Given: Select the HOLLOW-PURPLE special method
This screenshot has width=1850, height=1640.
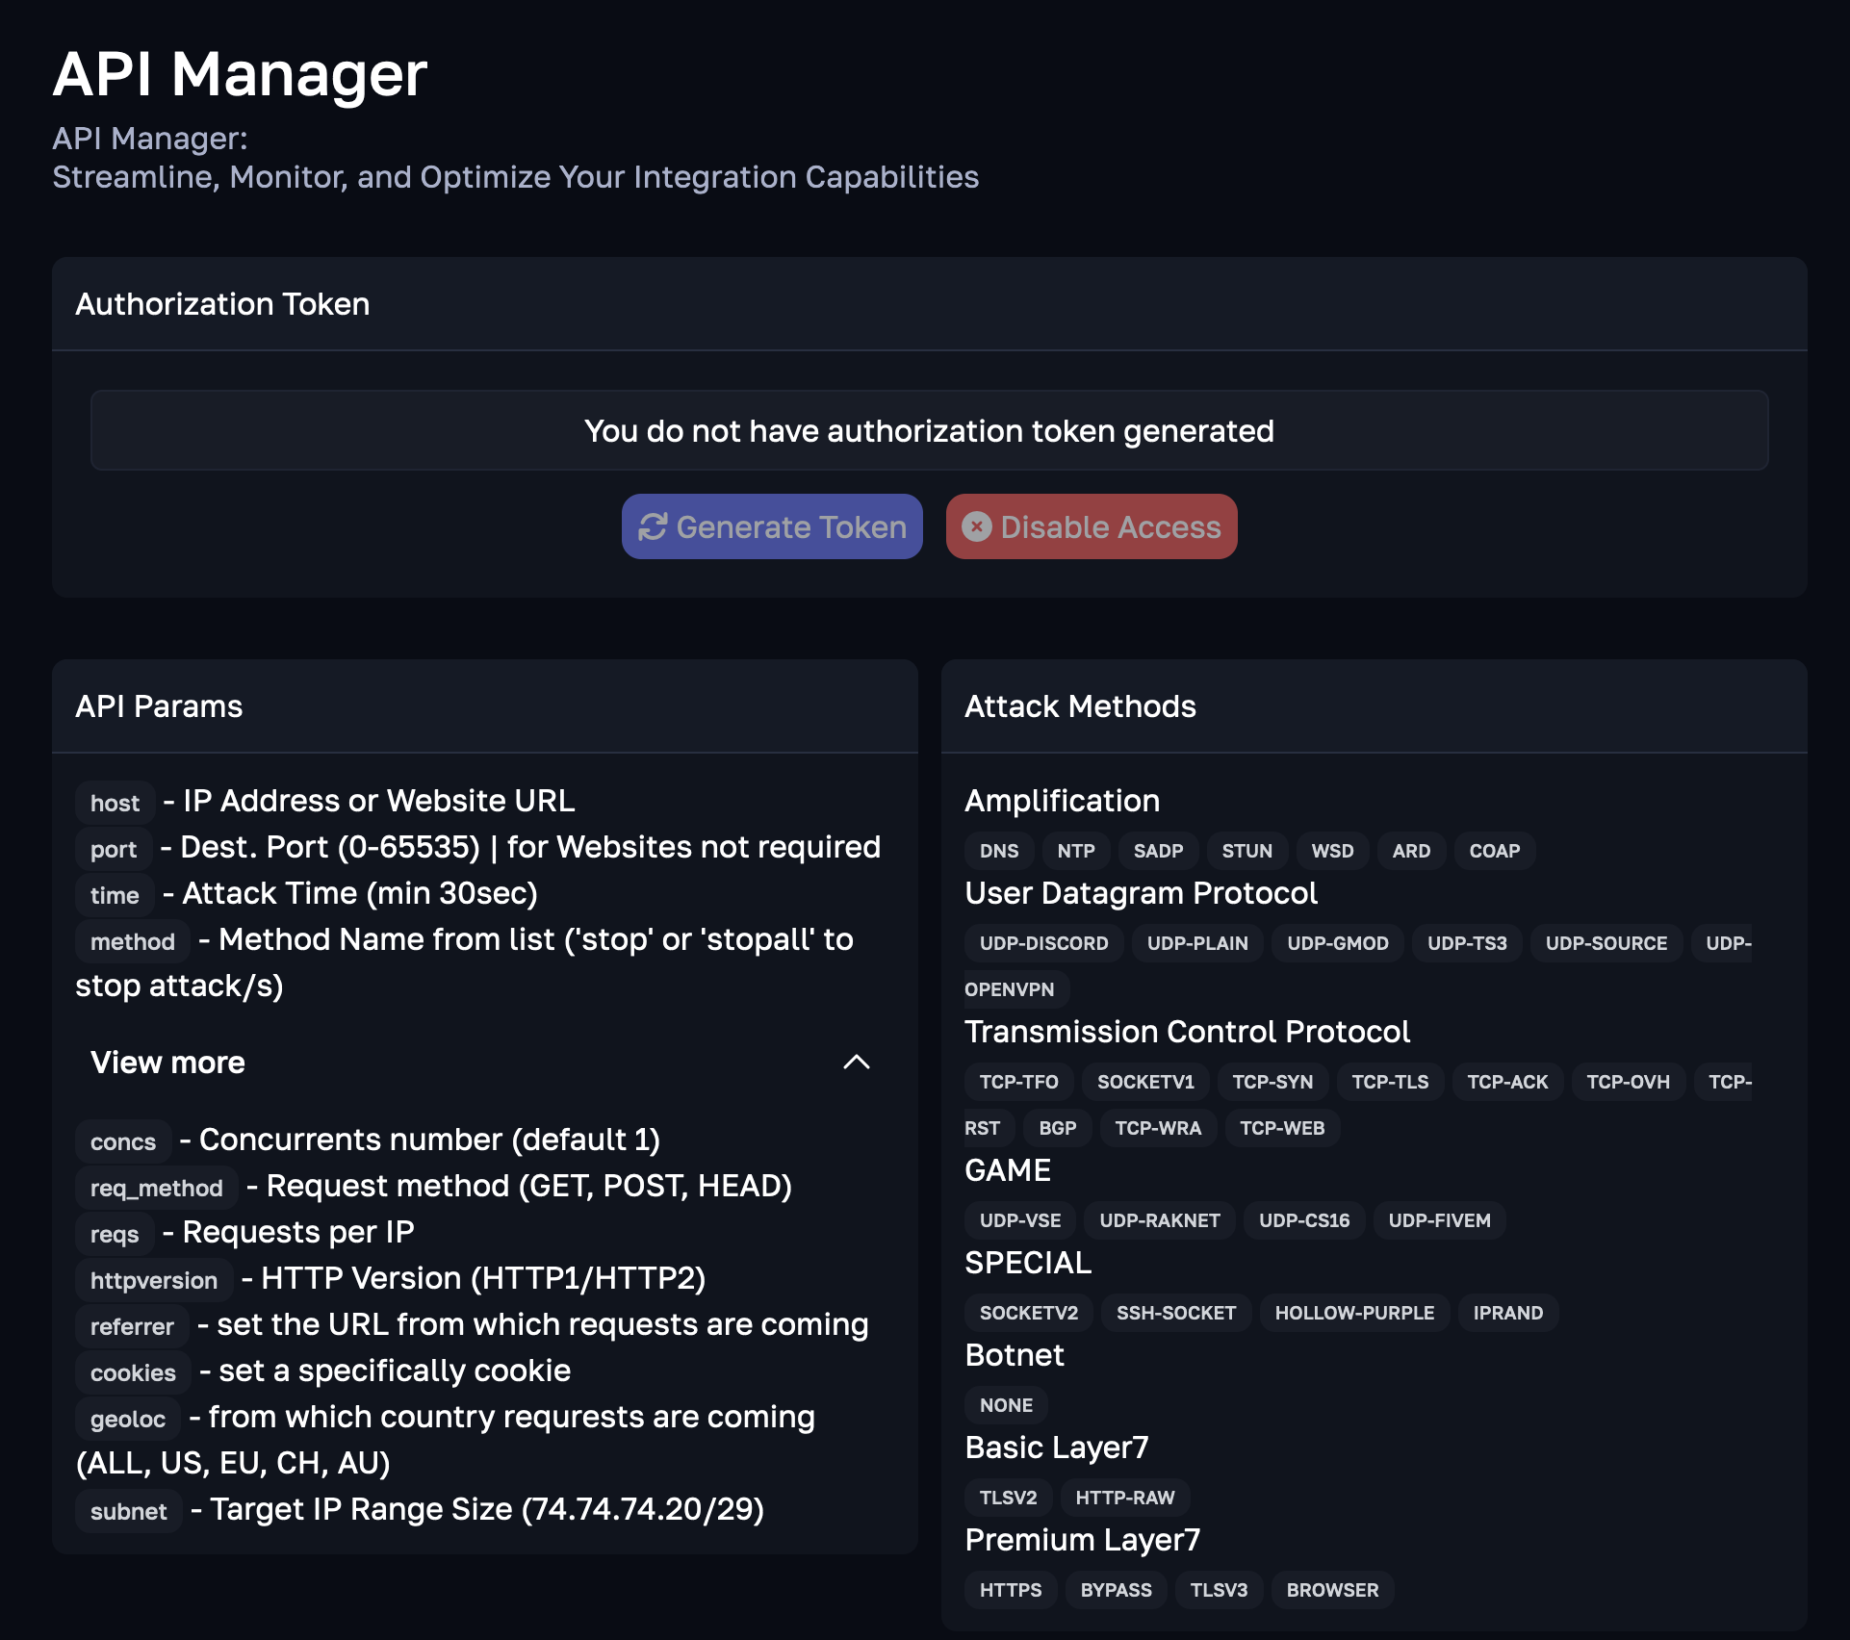Looking at the screenshot, I should (x=1354, y=1313).
